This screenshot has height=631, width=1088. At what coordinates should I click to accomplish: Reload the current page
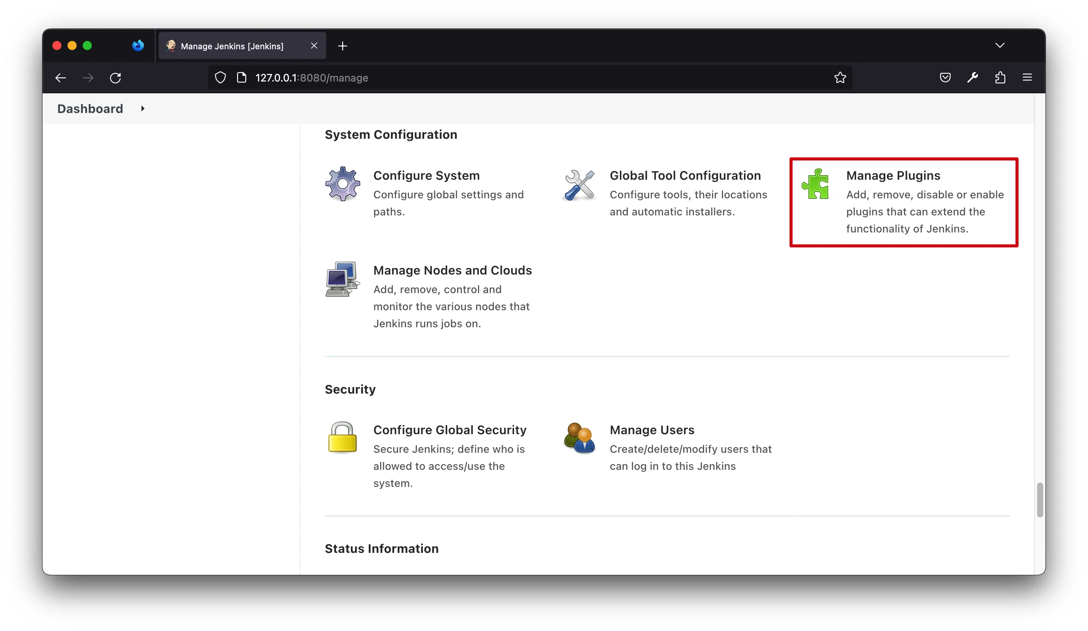115,78
